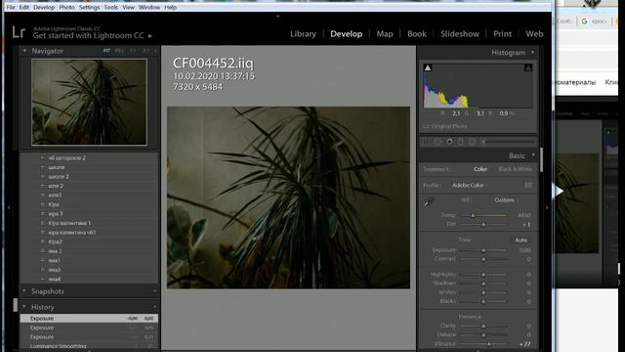Open the File menu
This screenshot has width=625, height=352.
click(x=11, y=7)
